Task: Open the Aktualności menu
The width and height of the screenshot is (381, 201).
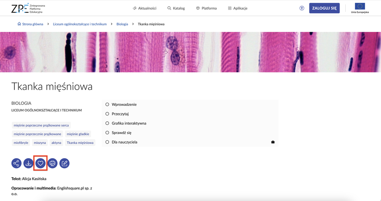Action: coord(144,8)
